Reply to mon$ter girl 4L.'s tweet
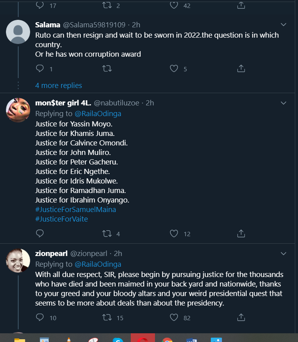Viewport: 298px width, 342px height. (40, 233)
